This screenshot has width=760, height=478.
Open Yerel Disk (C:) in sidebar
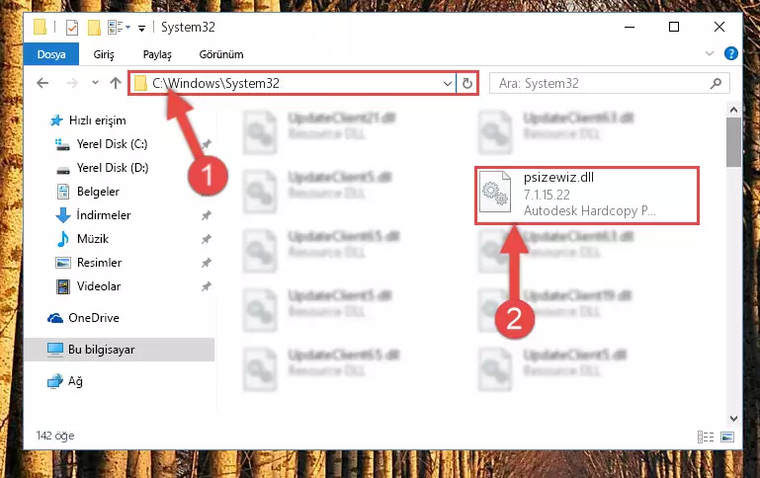point(112,144)
